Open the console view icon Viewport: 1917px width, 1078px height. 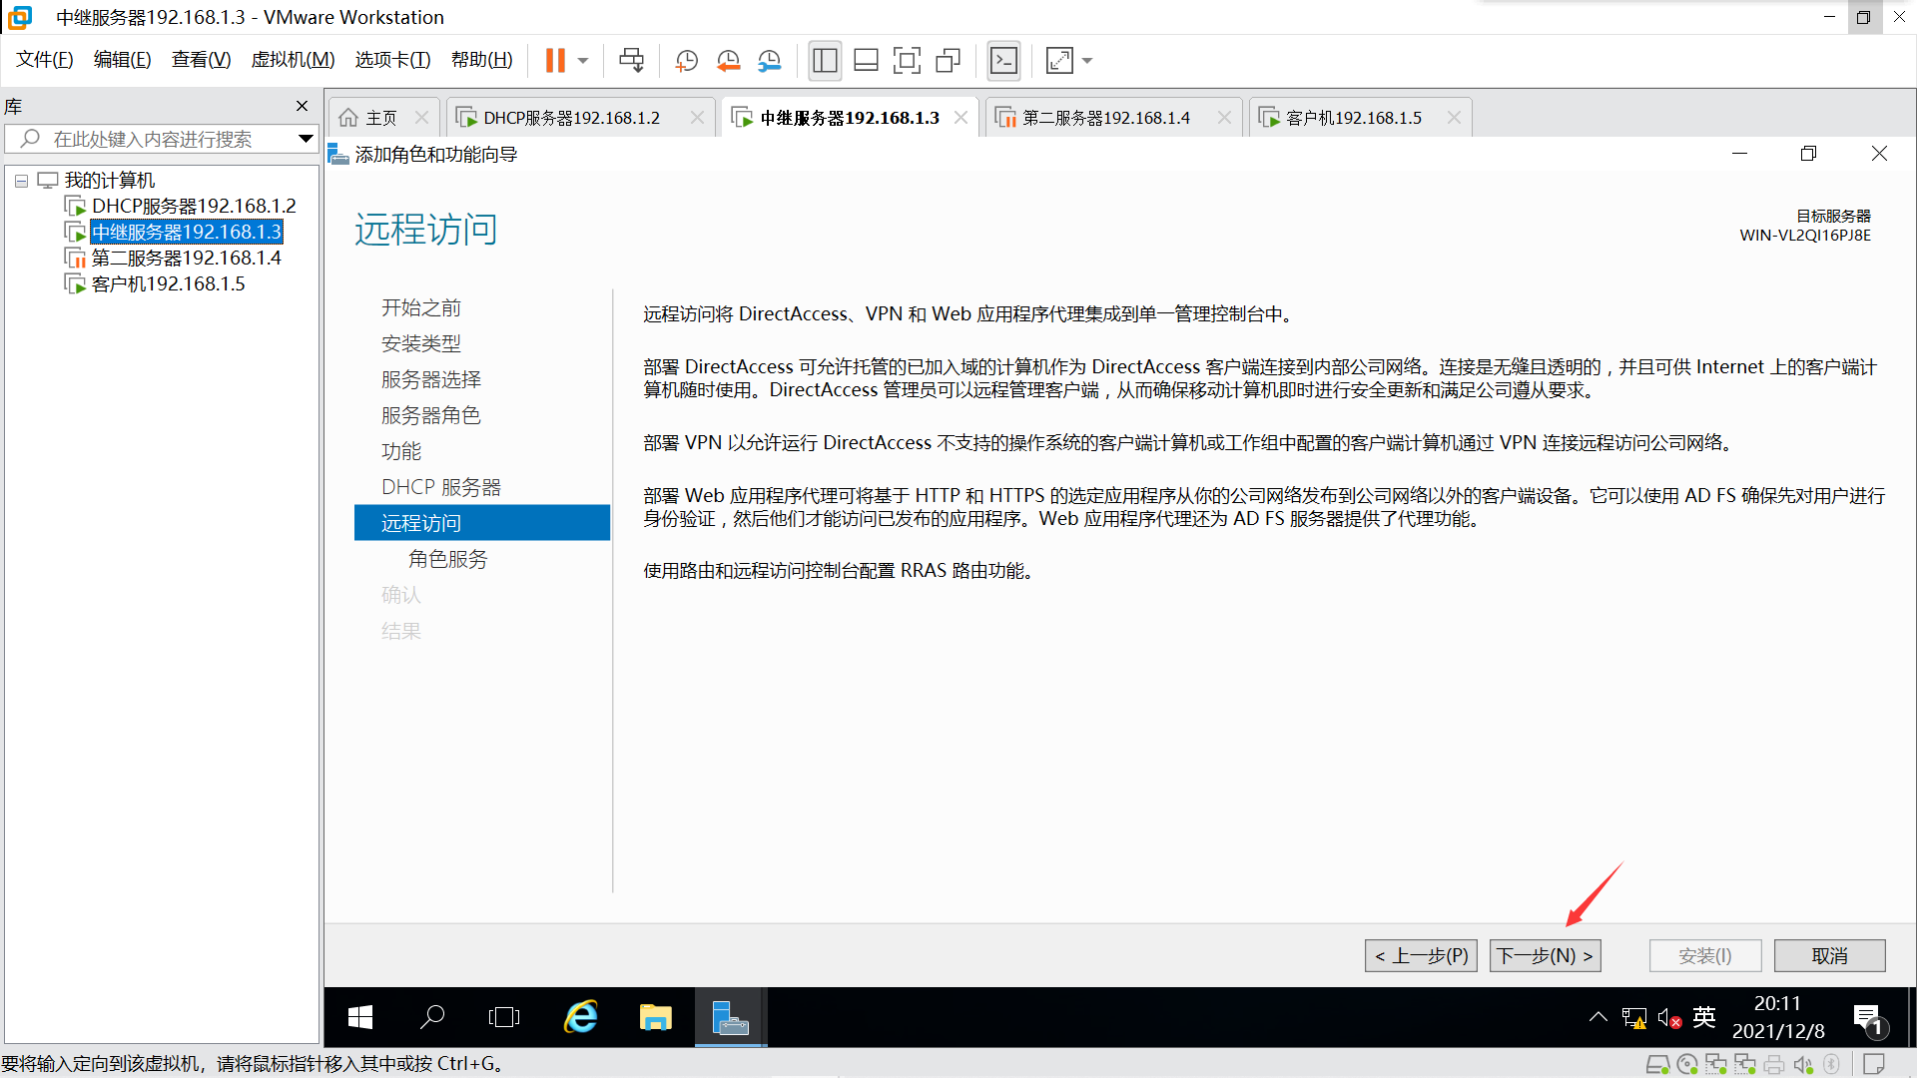(x=1003, y=61)
